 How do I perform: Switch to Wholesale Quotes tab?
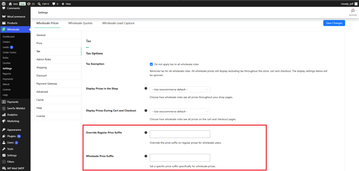tap(80, 23)
